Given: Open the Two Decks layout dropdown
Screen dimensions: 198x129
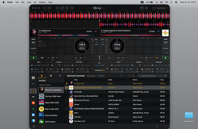Looking at the screenshot, I should (160, 8).
